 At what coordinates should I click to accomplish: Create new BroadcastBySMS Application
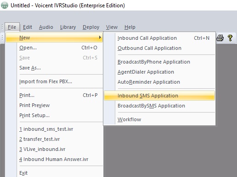tap(159, 106)
